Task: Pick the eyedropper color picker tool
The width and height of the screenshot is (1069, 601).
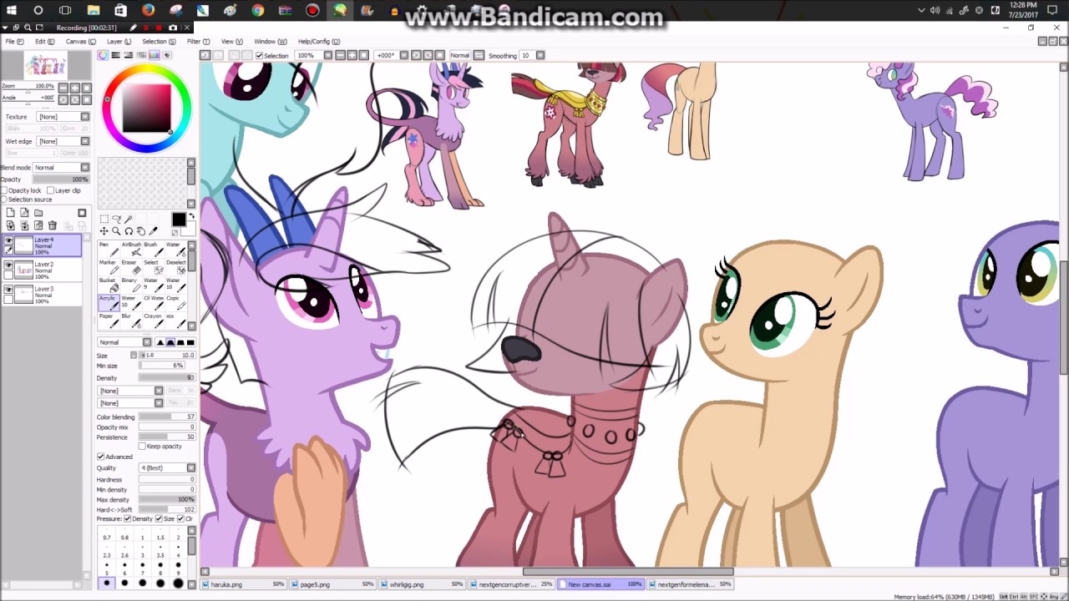Action: 153,231
